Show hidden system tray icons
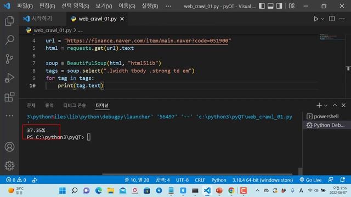The image size is (351, 197). (257, 190)
